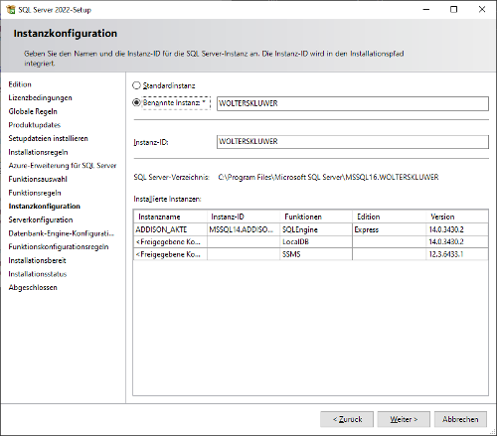497x436 pixels.
Task: Click the SQL Server setup title icon
Action: coord(11,10)
